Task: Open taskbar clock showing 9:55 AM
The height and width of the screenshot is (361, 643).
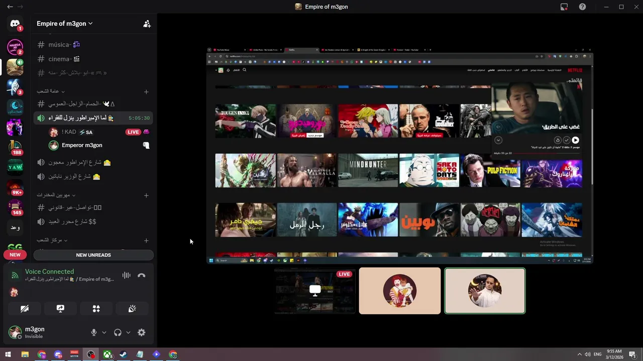Action: [x=614, y=354]
